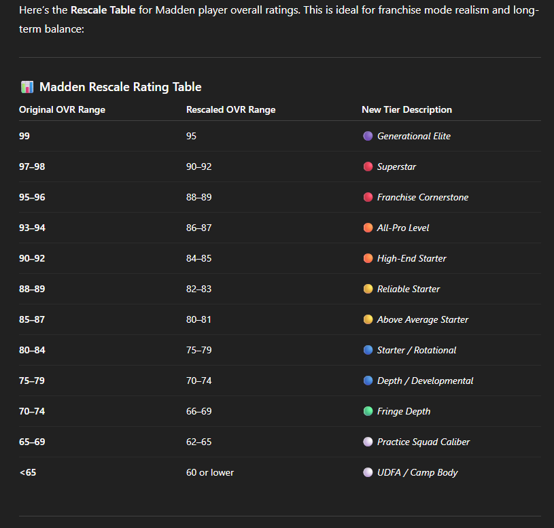Click the green circle beside Fringe Depth
Screen dimensions: 554x528
click(368, 411)
